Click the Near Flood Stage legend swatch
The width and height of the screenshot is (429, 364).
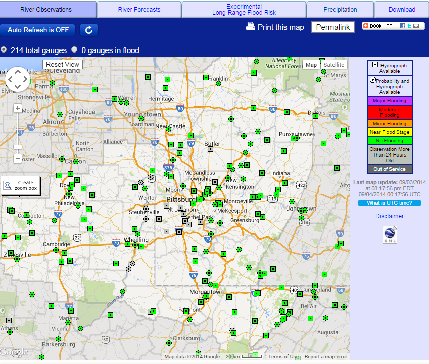[390, 132]
